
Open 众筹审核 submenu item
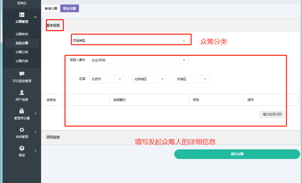click(22, 34)
